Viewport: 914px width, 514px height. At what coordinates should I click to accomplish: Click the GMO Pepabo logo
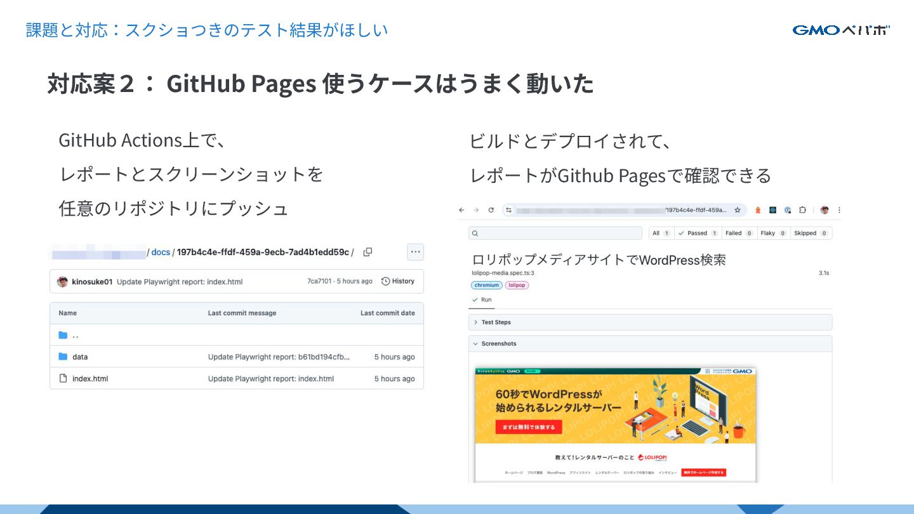[x=841, y=30]
